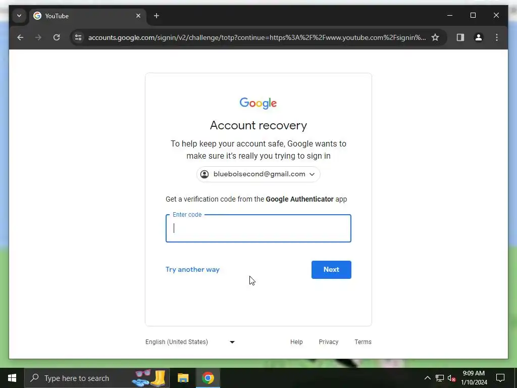This screenshot has width=517, height=388.
Task: Minimize the Chrome window
Action: [450, 15]
